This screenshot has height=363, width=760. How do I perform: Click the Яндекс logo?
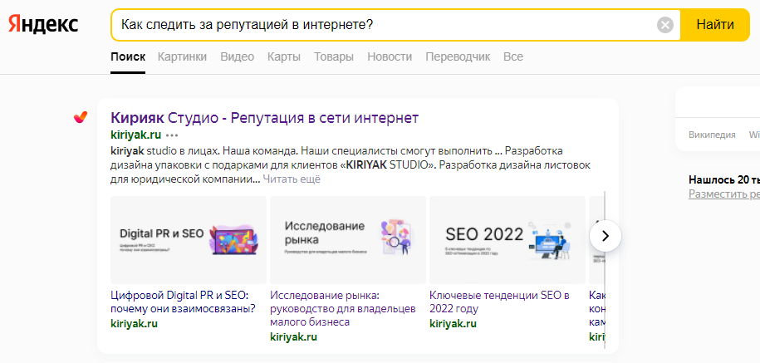pos(43,24)
